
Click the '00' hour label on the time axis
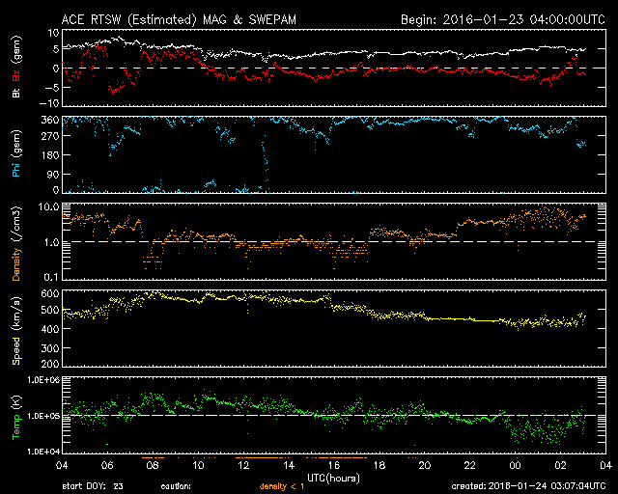pos(515,465)
